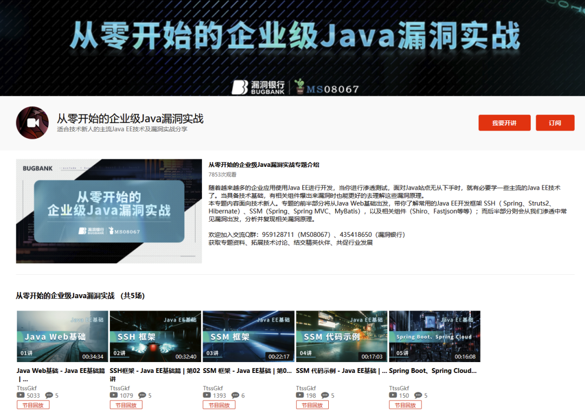This screenshot has width=585, height=419.
Task: Click 节目回放 under SSM 框架 video
Action: pos(219,405)
